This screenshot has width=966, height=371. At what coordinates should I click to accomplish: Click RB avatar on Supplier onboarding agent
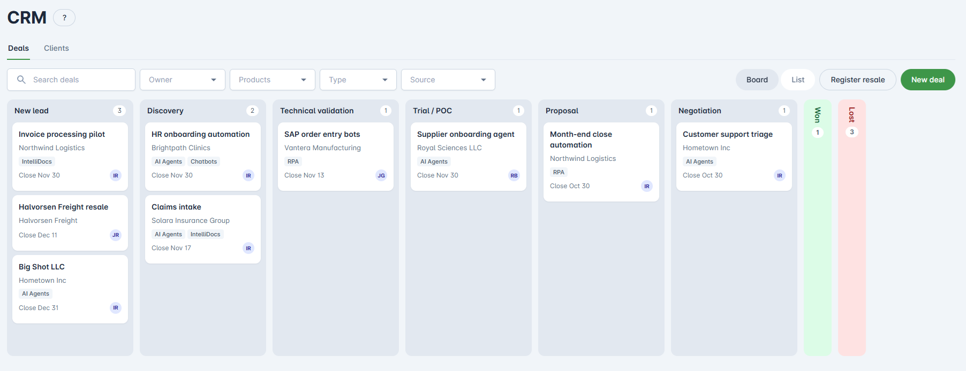tap(514, 175)
